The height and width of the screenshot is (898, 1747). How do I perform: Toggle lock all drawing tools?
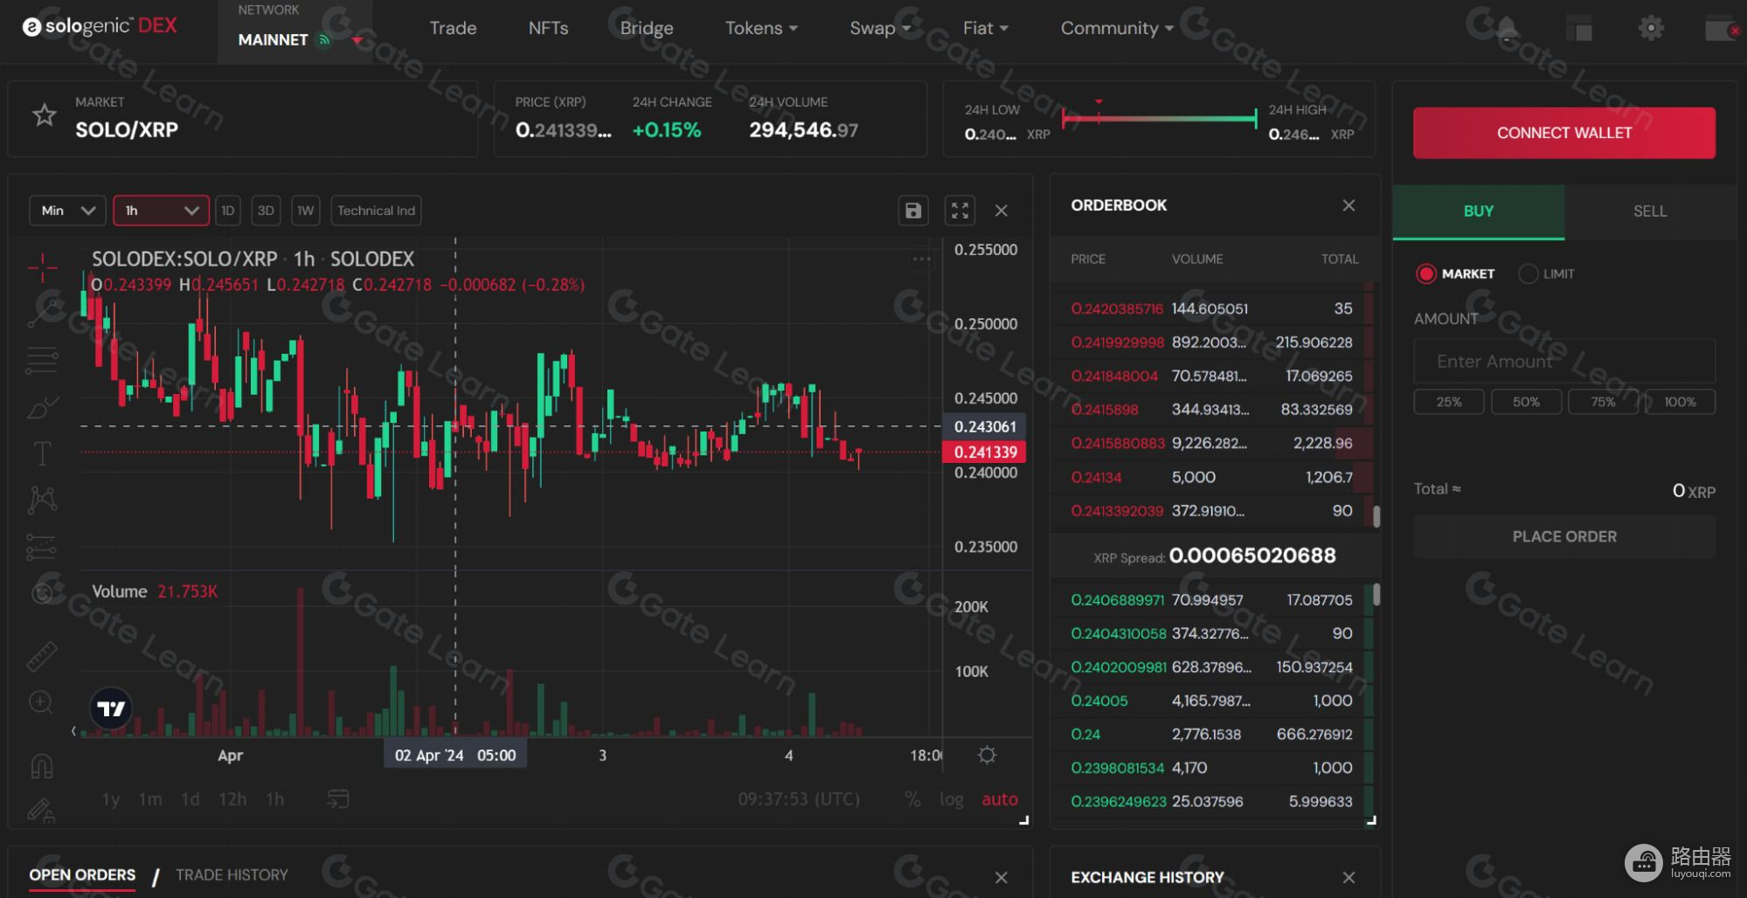pos(41,811)
